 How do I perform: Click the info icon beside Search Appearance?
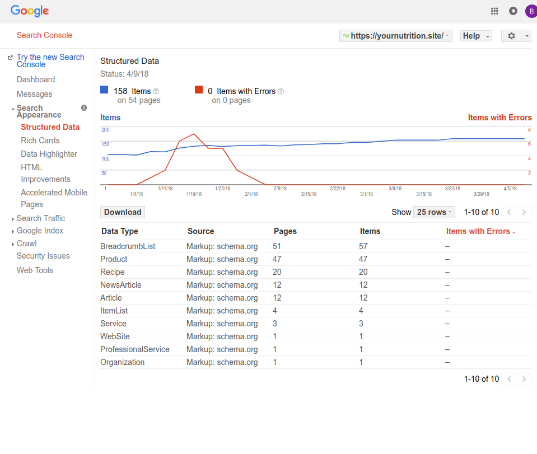point(84,107)
